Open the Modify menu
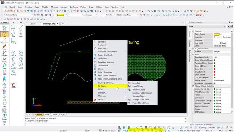Screen dimensions: 234x132 [45, 7]
